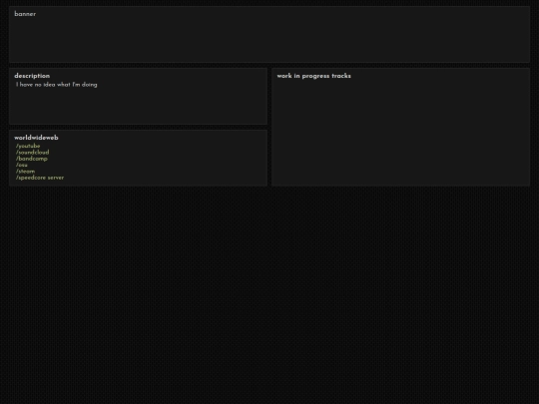The height and width of the screenshot is (404, 539).
Task: Select text 'I have no idea what I'm doing'
Action: tap(57, 85)
